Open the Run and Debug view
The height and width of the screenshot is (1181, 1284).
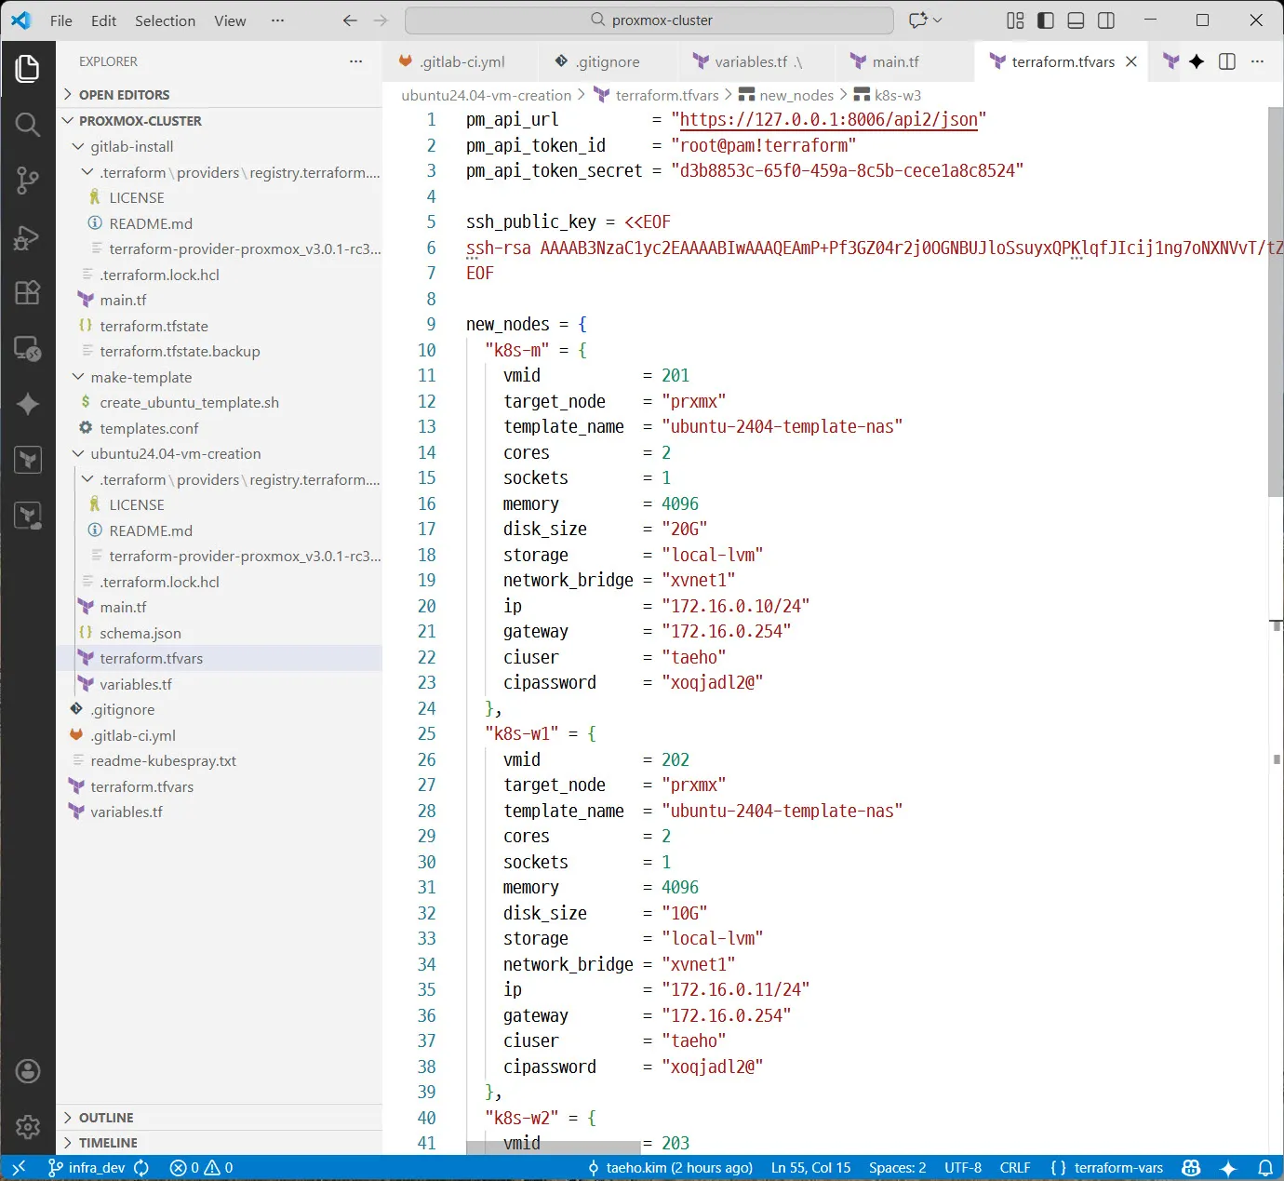(x=28, y=237)
